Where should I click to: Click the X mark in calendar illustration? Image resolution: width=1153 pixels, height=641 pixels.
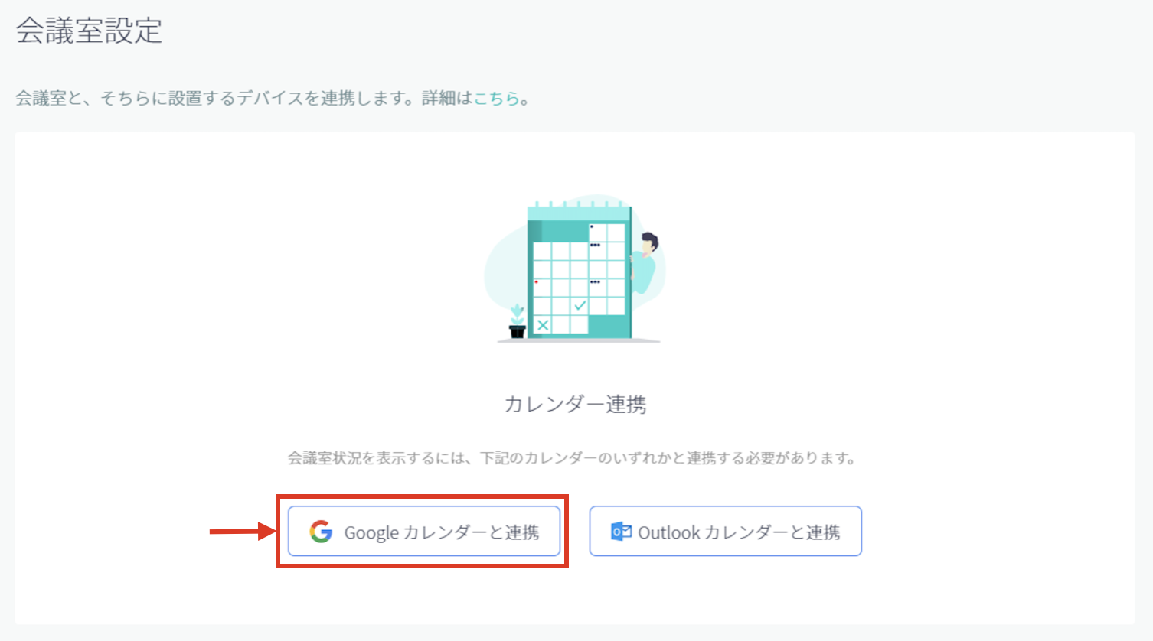[543, 325]
